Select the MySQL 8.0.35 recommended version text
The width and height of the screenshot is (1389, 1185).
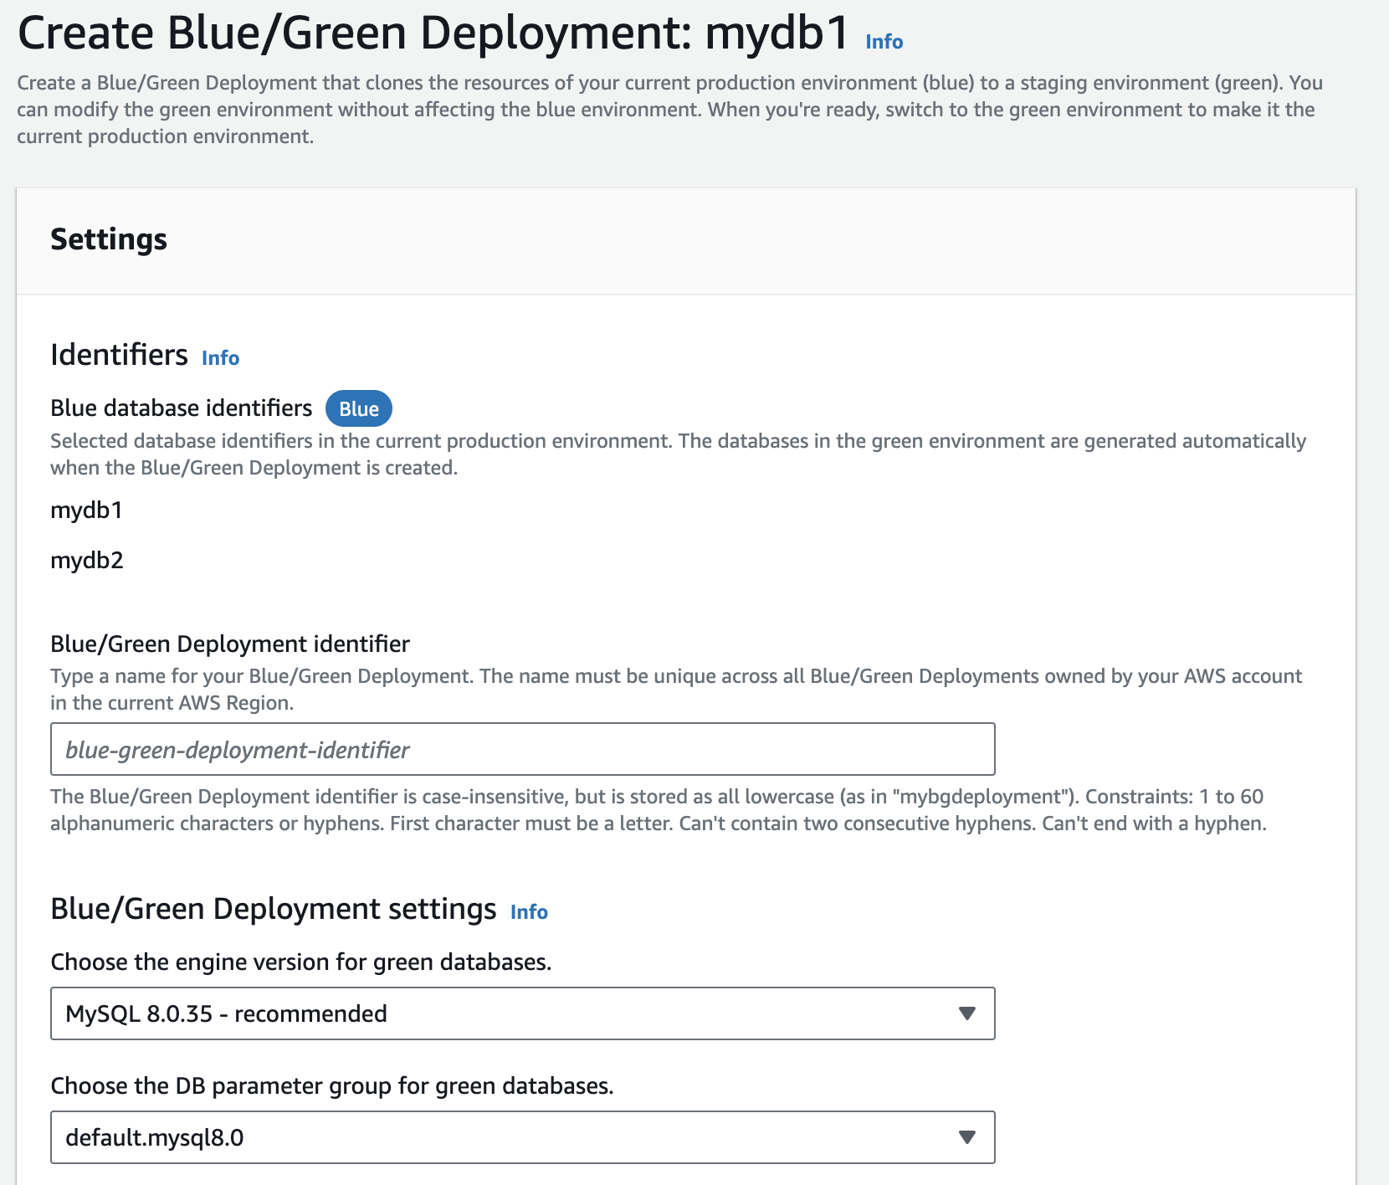228,1013
